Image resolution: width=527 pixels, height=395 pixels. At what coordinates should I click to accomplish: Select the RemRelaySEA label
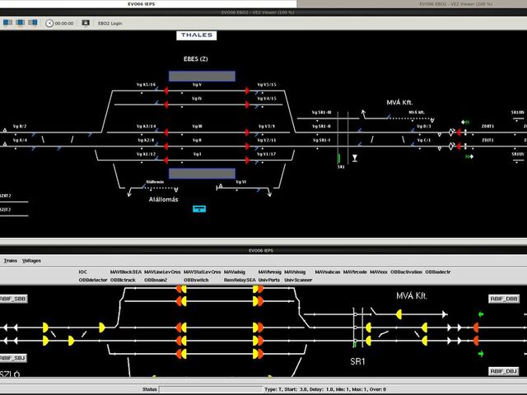[239, 280]
